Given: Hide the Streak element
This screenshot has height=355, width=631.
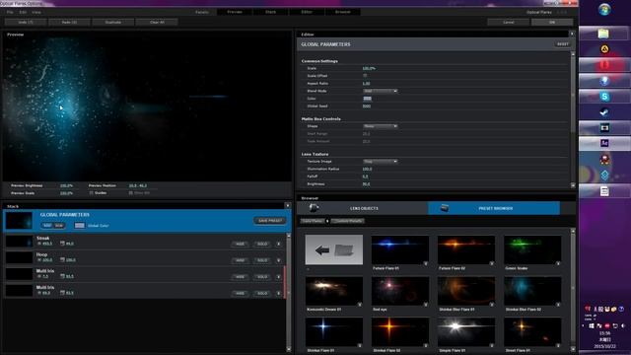Looking at the screenshot, I should 240,244.
